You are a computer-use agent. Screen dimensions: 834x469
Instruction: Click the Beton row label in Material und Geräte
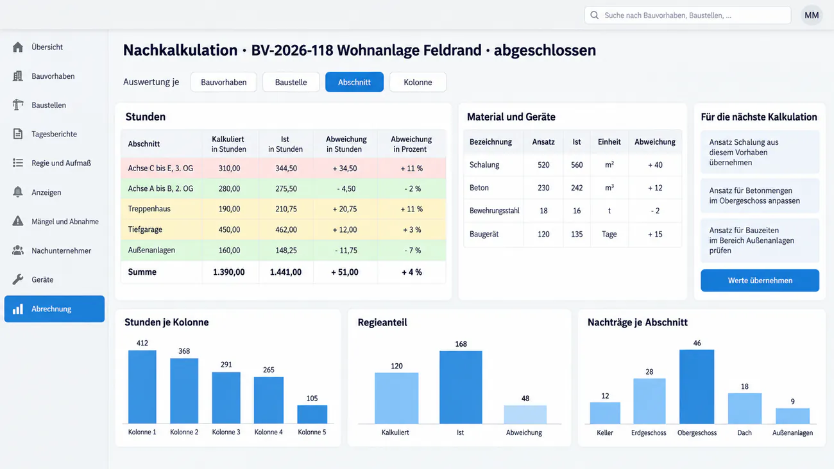479,188
